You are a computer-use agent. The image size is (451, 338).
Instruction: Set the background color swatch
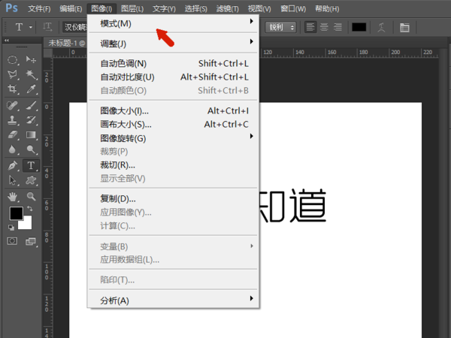pyautogui.click(x=27, y=224)
